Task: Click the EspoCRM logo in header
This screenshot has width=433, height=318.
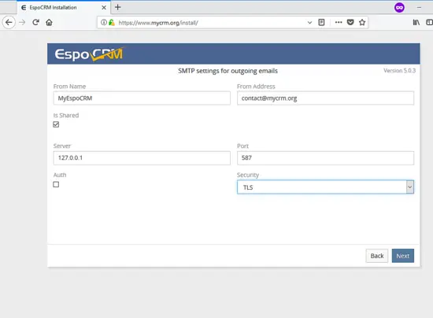Action: click(89, 54)
